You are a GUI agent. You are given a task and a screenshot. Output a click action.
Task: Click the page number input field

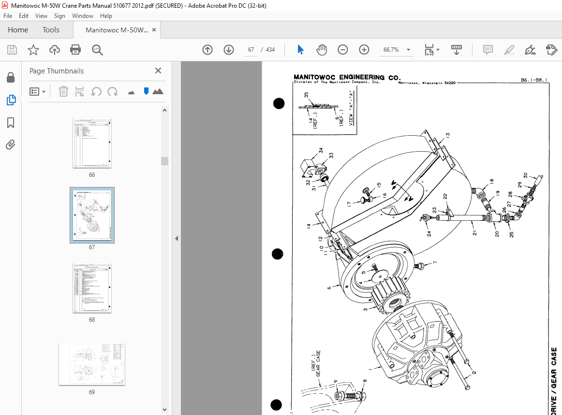pyautogui.click(x=251, y=50)
